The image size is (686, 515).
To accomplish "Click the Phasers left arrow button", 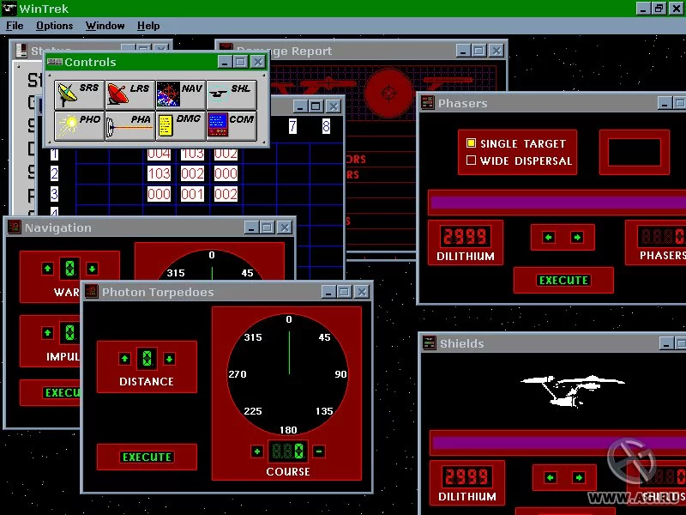I will tap(548, 237).
